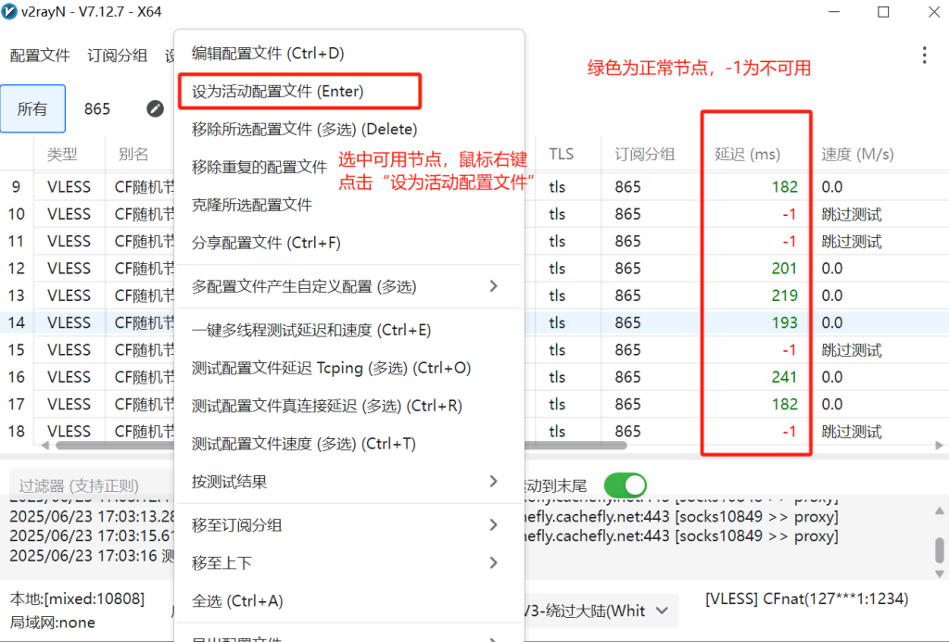Choose 一键多线程测试延迟和速度 (Ctrl+E)
Viewport: 949px width, 642px height.
point(349,330)
